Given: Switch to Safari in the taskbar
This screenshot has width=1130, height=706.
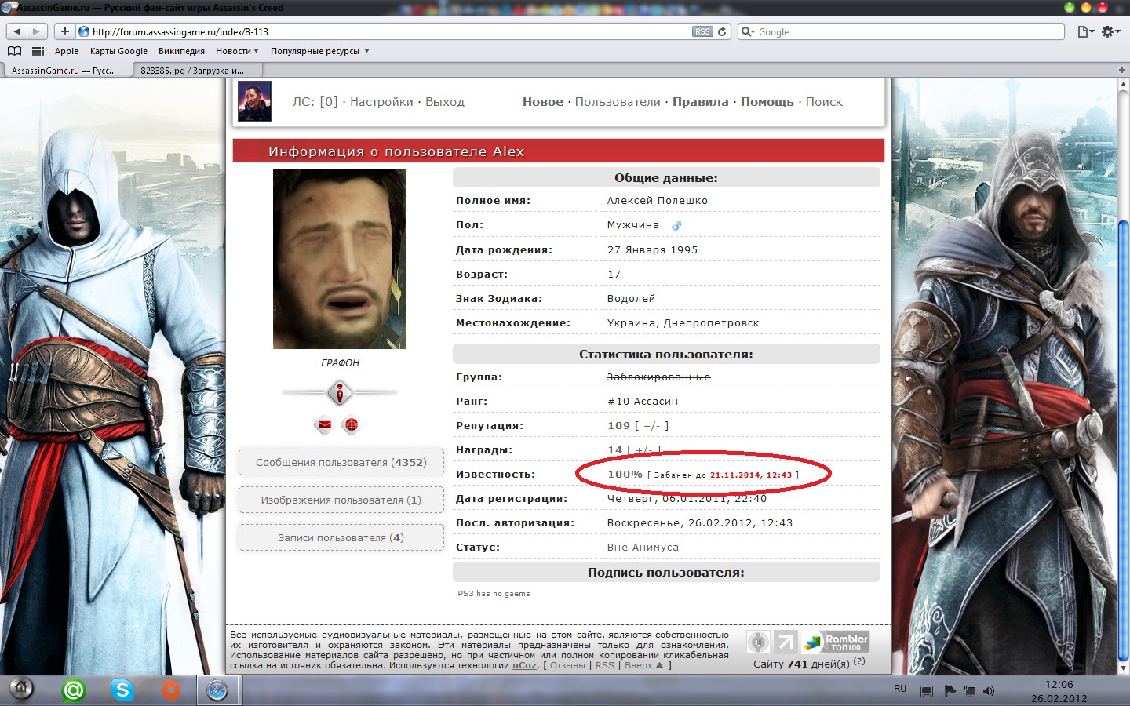Looking at the screenshot, I should pos(217,690).
